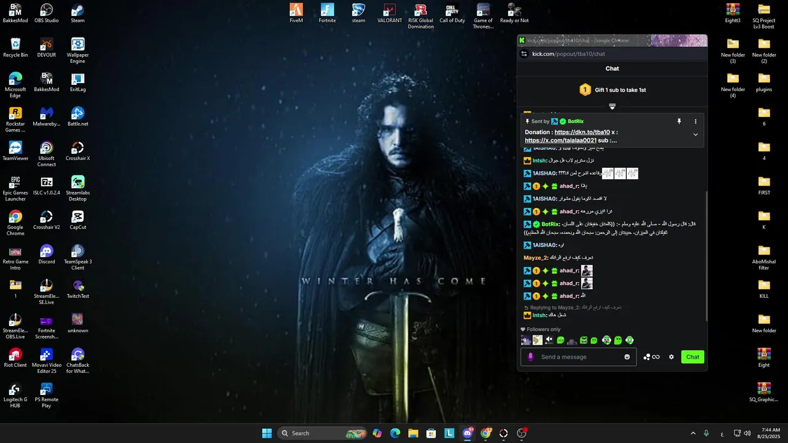This screenshot has width=788, height=443.
Task: Launch Riot Client desktop icon
Action: [x=15, y=358]
